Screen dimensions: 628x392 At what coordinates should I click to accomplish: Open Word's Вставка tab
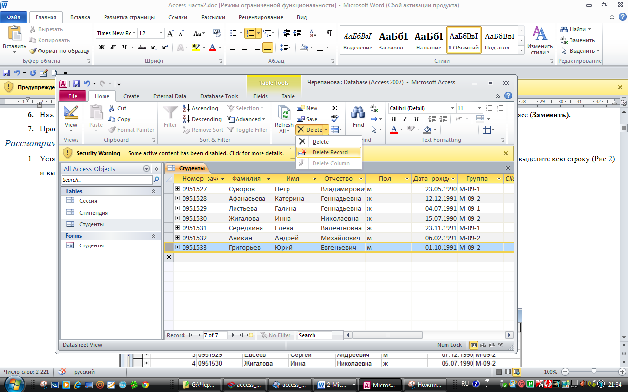point(80,17)
